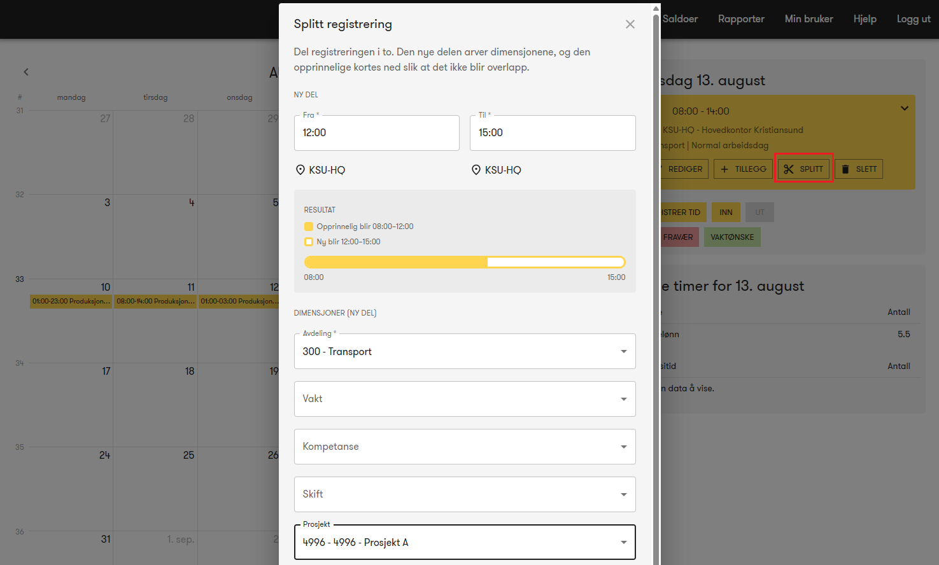
Task: Select day 18 in the calendar
Action: point(190,371)
